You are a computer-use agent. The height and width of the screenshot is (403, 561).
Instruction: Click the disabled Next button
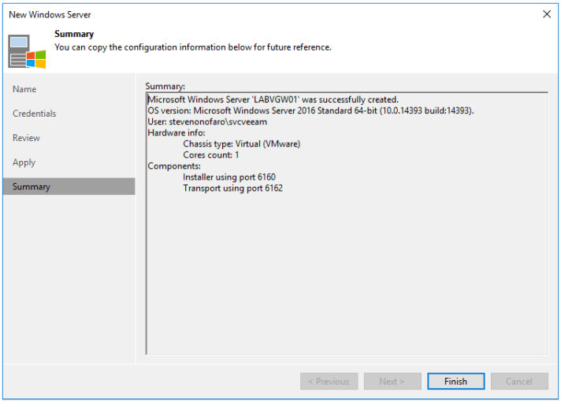point(392,381)
